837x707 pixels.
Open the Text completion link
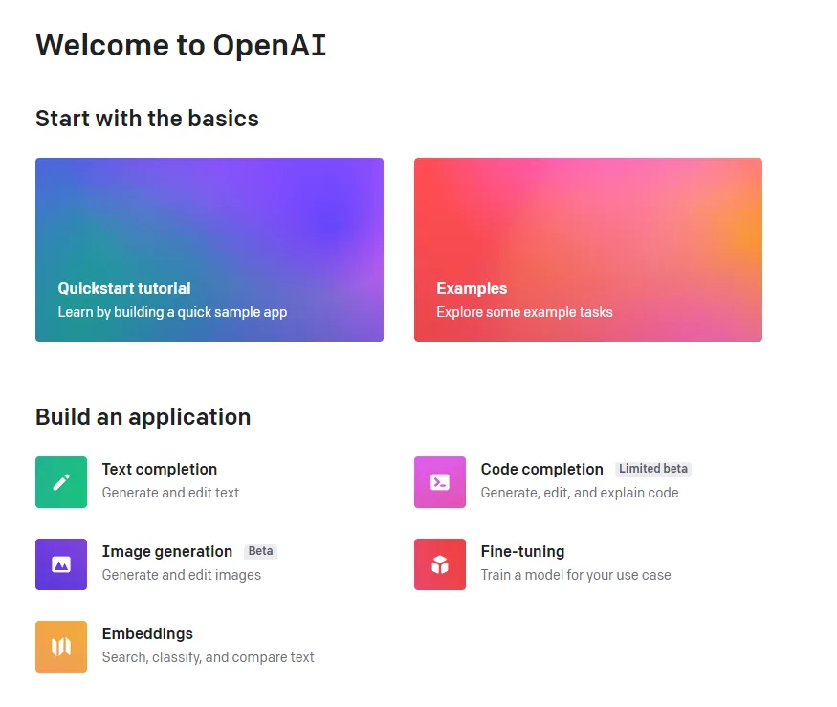(x=160, y=470)
